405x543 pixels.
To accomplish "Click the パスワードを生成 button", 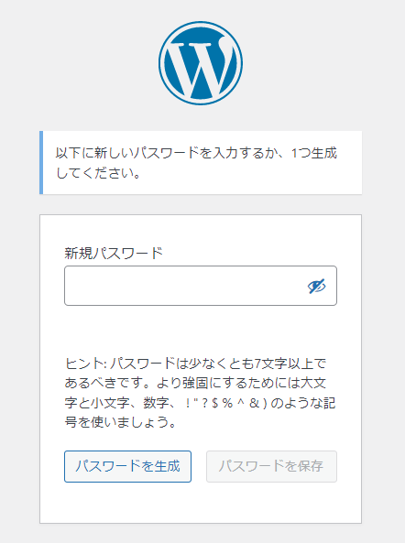I will tap(128, 466).
